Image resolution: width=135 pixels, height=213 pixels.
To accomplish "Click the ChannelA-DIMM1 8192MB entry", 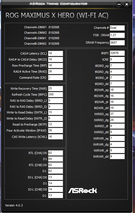I will coord(42,27).
